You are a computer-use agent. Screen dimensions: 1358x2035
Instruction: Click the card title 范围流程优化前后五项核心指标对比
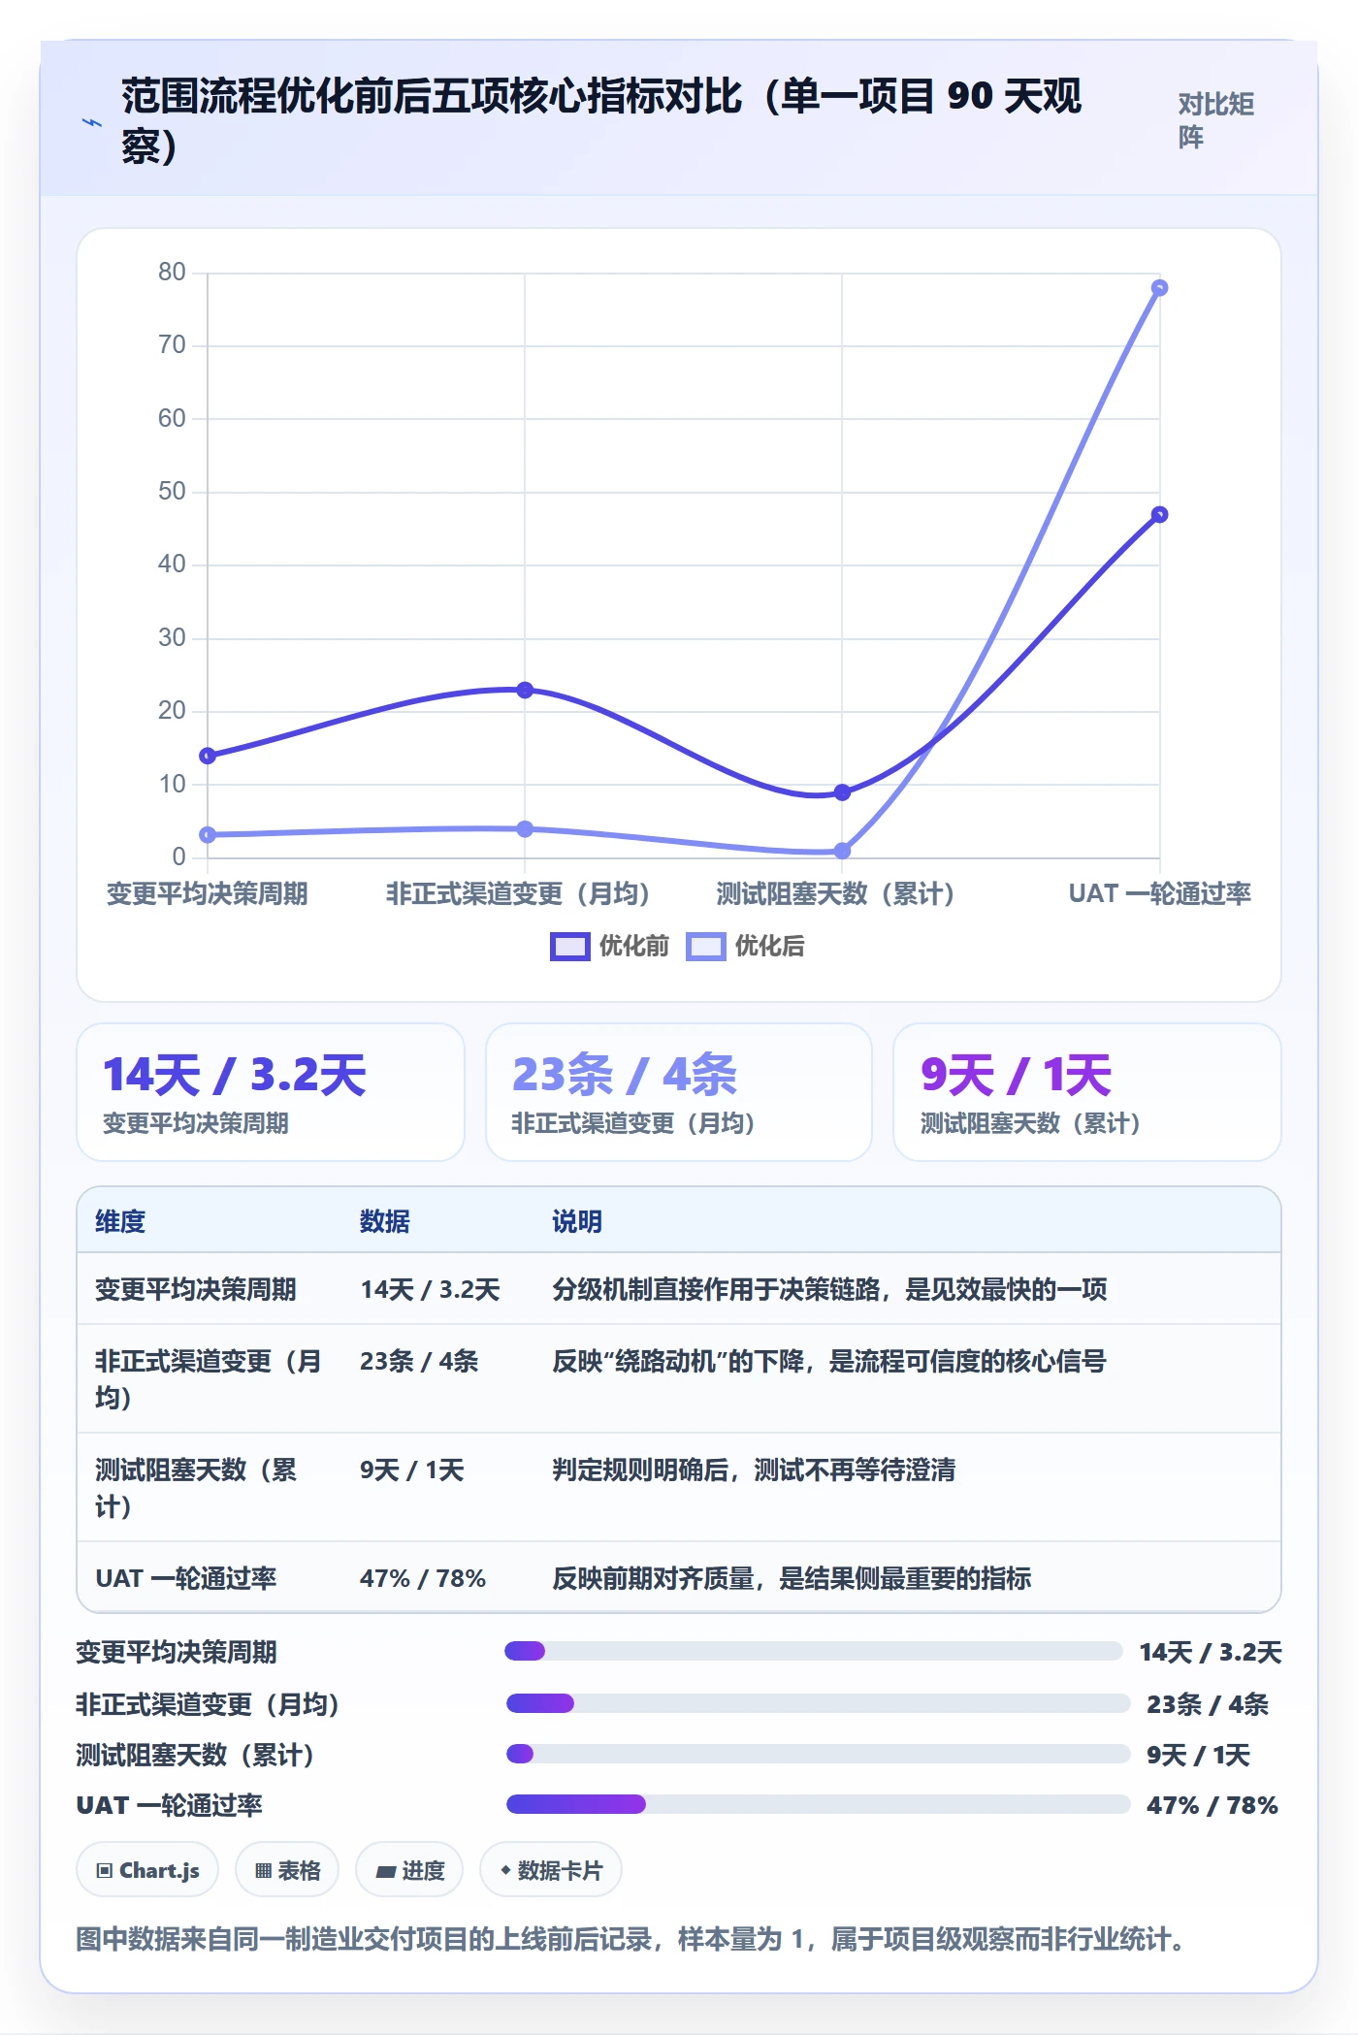point(601,121)
